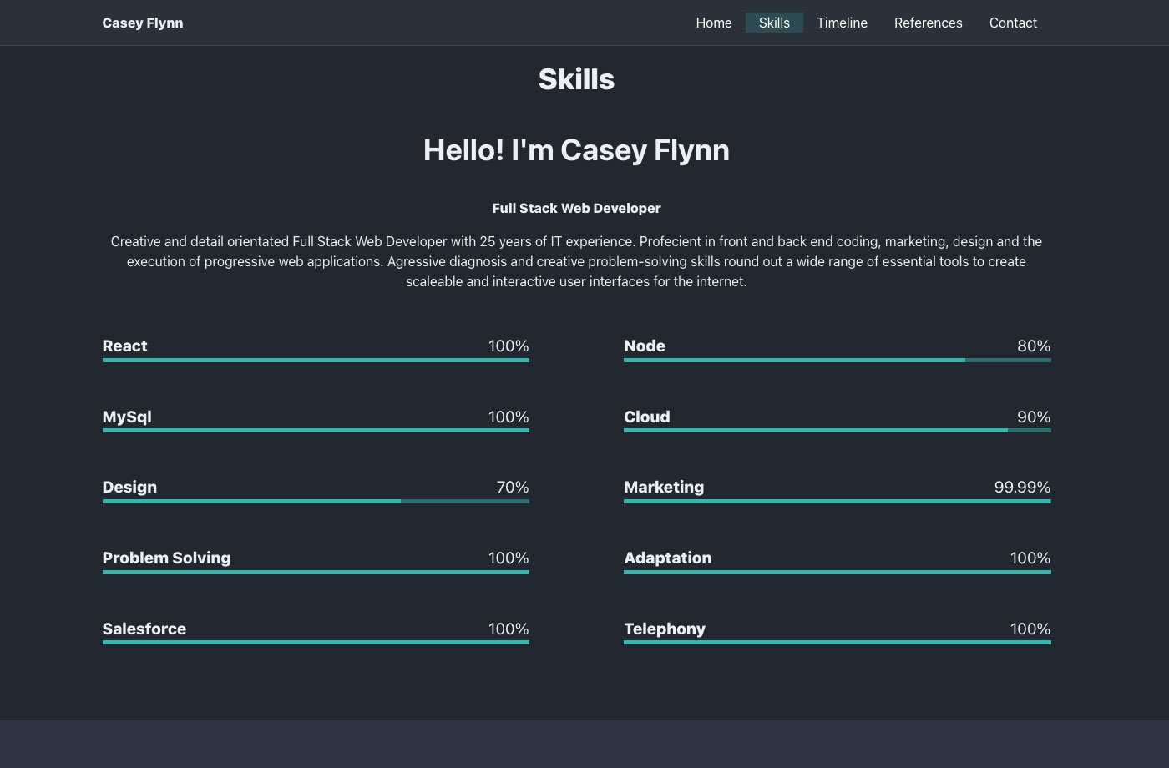This screenshot has height=768, width=1169.
Task: Click the Design skill progress bar
Action: [316, 501]
